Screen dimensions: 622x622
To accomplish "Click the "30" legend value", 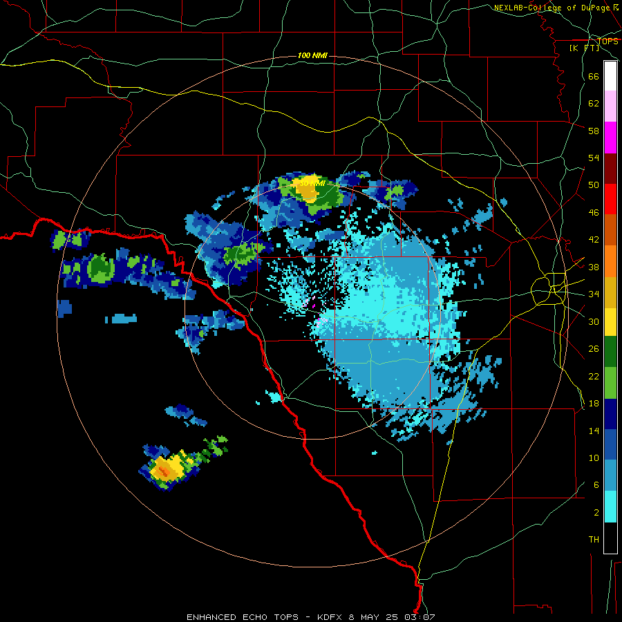I will (594, 321).
